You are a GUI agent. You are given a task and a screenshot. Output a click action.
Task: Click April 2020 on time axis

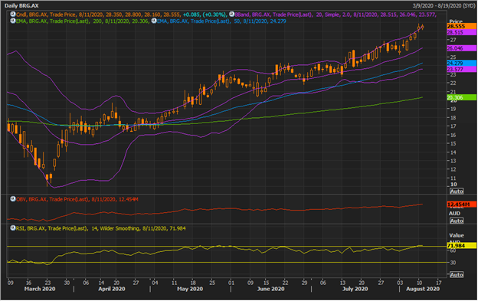point(112,289)
